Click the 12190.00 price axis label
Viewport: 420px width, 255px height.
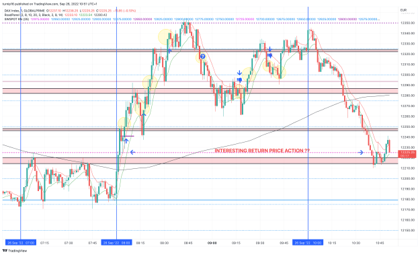[x=407, y=189]
